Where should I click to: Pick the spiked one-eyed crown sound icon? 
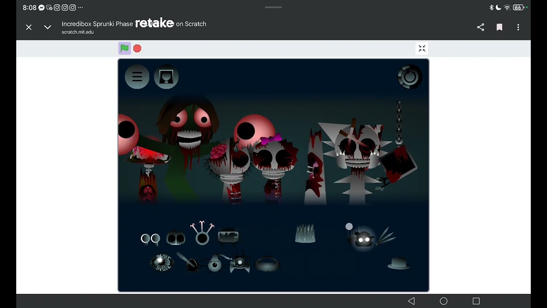[x=240, y=262]
